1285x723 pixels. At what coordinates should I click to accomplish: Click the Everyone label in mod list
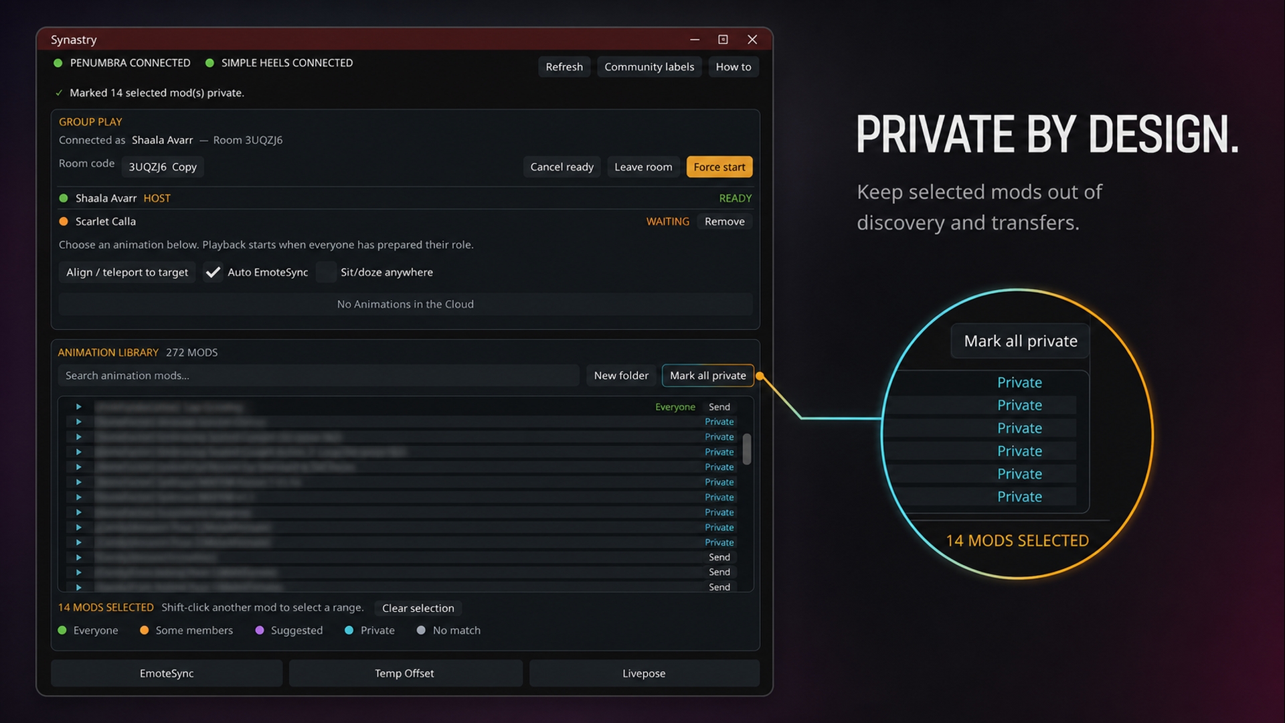pos(675,407)
